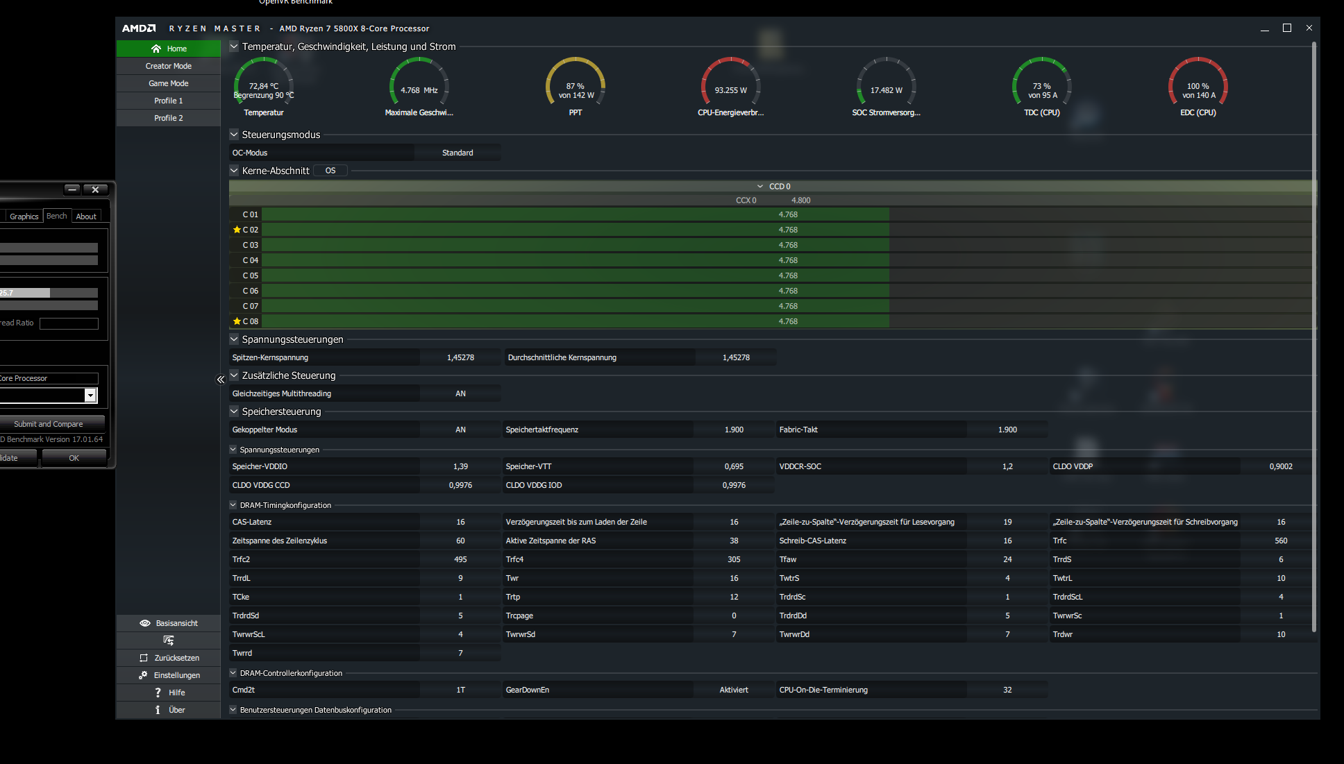1344x764 pixels.
Task: Click the C 01 core frequency bar
Action: point(575,214)
